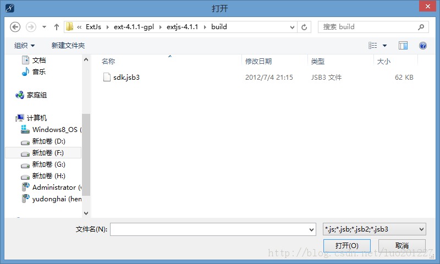The width and height of the screenshot is (440, 264).
Task: Click the sidebar scroll down arrow
Action: [x=86, y=213]
